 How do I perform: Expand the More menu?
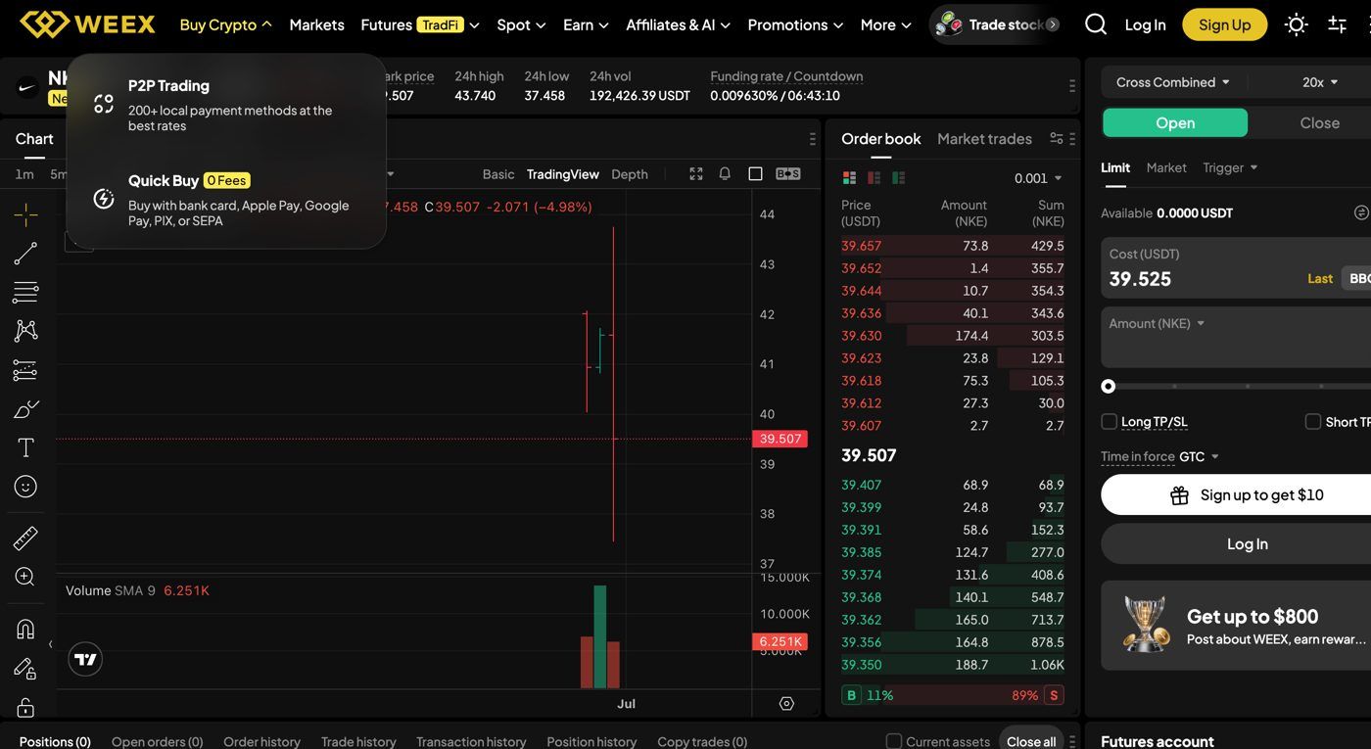[x=886, y=24]
